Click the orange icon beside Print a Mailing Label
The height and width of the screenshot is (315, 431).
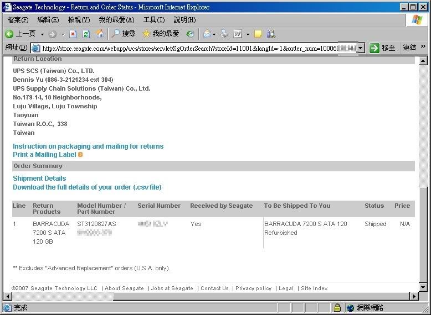pos(80,155)
